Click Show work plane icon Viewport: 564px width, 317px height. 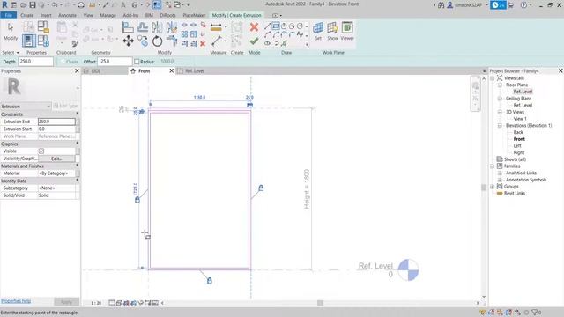click(x=332, y=28)
